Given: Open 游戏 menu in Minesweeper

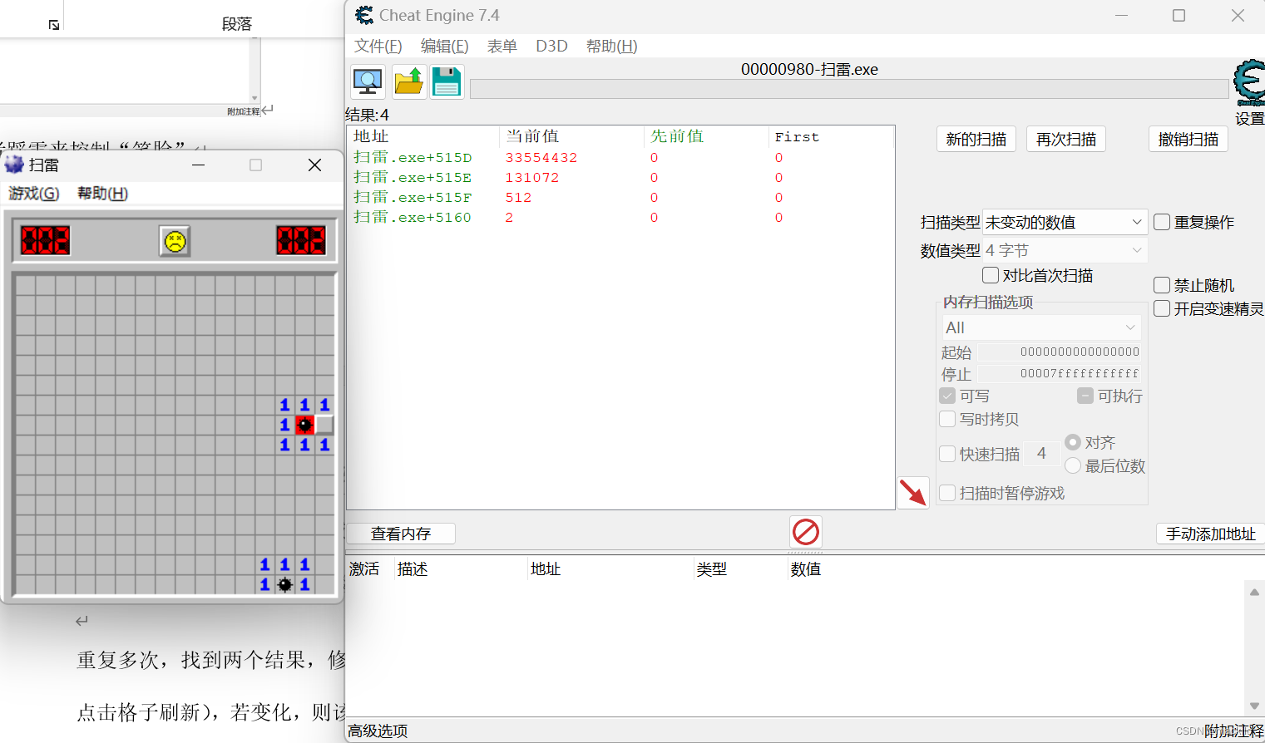Looking at the screenshot, I should point(34,193).
